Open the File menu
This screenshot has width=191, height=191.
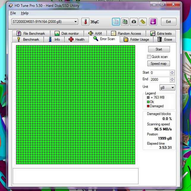pos(13,13)
